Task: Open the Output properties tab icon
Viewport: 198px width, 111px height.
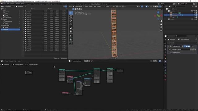Action: tap(165, 46)
